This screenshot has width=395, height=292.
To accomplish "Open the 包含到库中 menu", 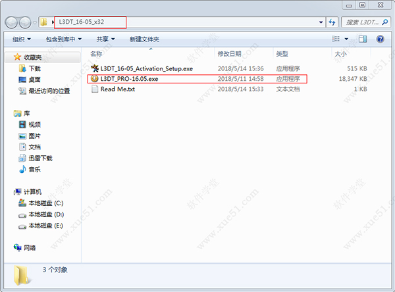I will coord(63,39).
